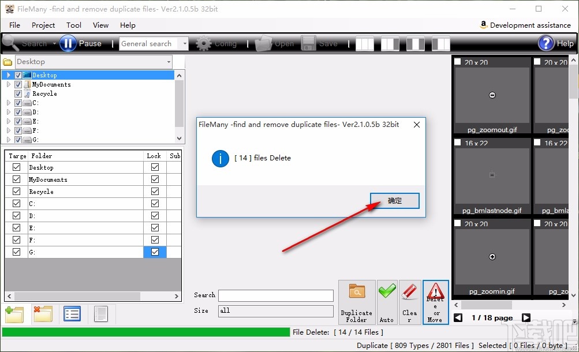
Task: Click the green File Delete progress bar
Action: coord(146,332)
